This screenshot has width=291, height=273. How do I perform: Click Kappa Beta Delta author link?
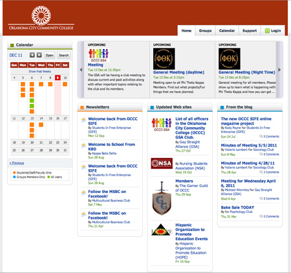(104, 154)
